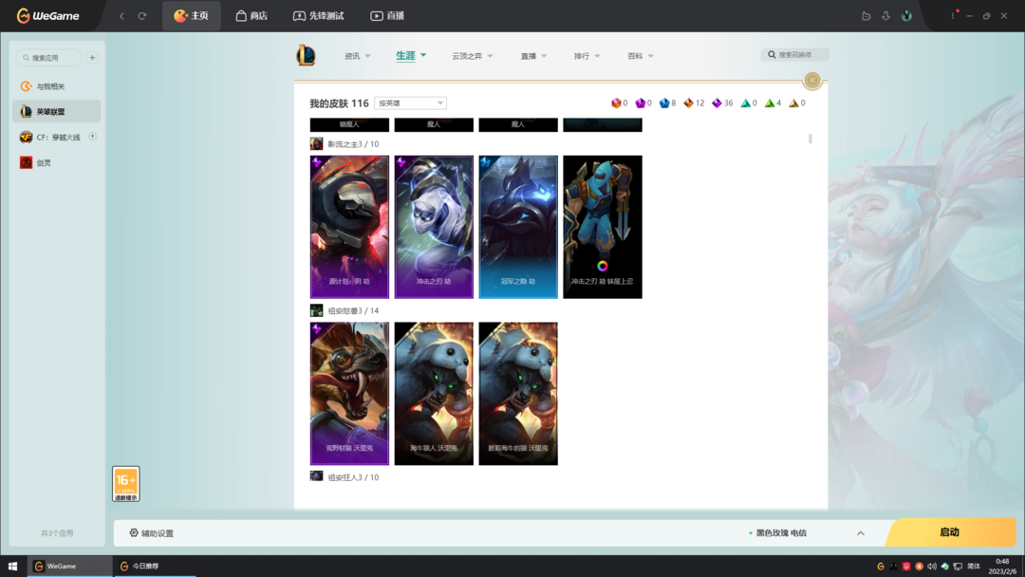
Task: Click the red-orange gem rarity icon
Action: click(616, 103)
